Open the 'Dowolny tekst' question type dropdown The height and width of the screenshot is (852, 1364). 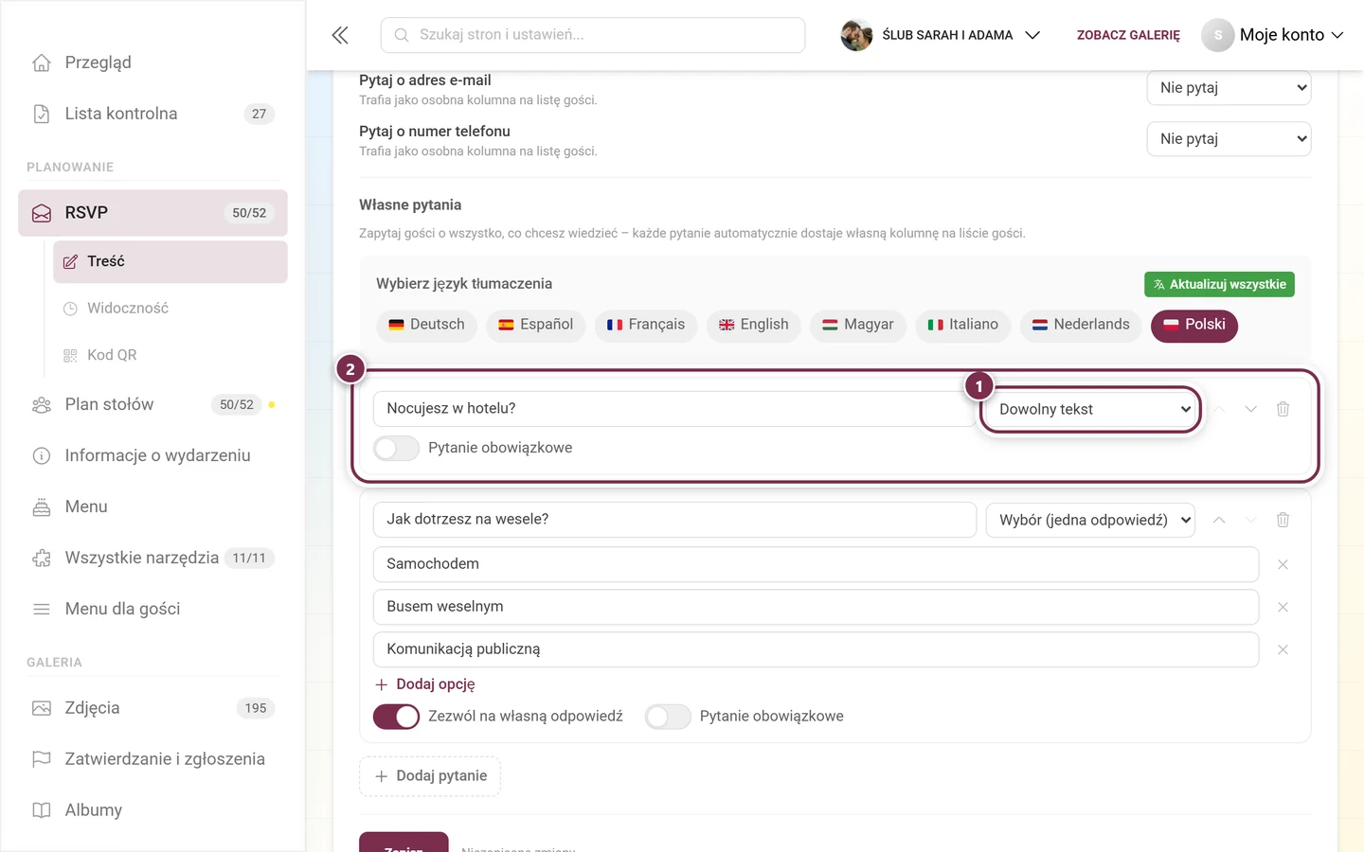(x=1091, y=409)
